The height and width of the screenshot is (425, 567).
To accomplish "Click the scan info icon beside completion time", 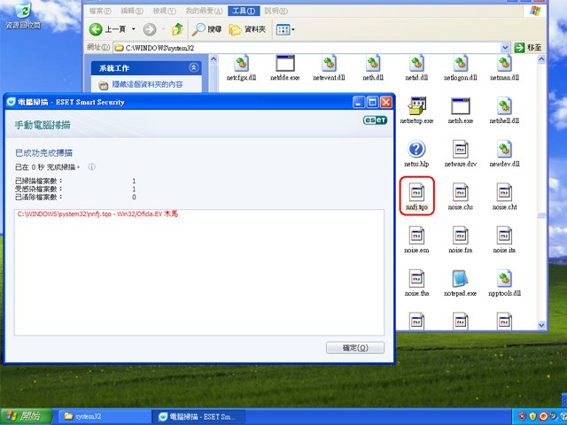I will [x=91, y=167].
